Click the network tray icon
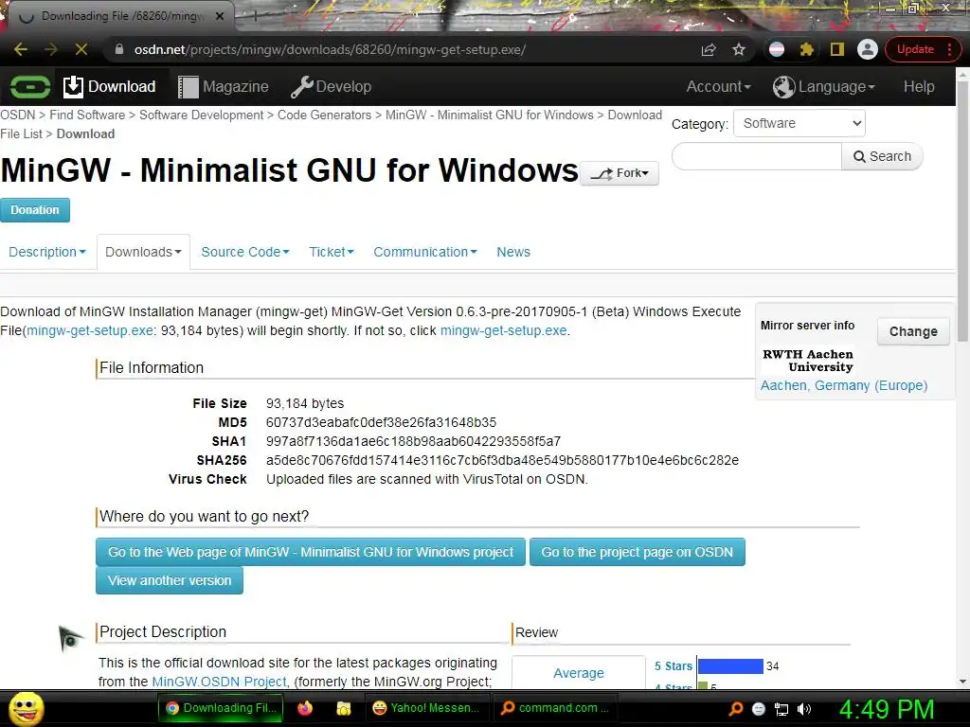The image size is (970, 727). (x=781, y=709)
